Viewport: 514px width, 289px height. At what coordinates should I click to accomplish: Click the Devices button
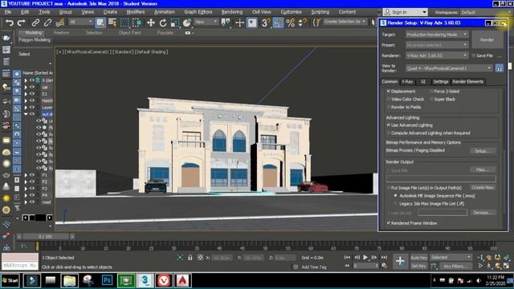(x=483, y=213)
